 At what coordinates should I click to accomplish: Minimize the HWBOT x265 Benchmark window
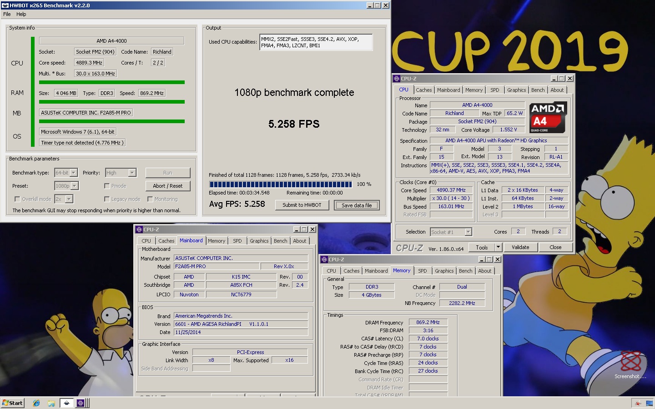click(370, 5)
